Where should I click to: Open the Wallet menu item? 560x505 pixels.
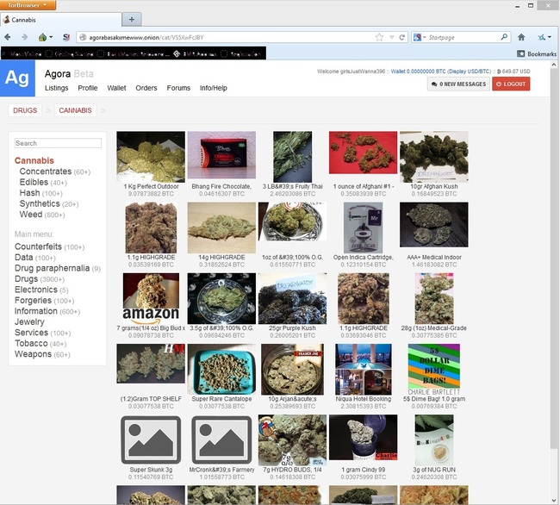point(116,88)
